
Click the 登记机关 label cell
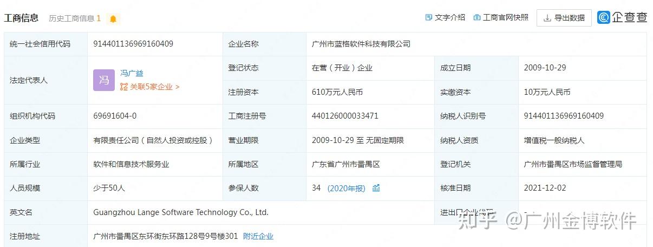pyautogui.click(x=476, y=164)
